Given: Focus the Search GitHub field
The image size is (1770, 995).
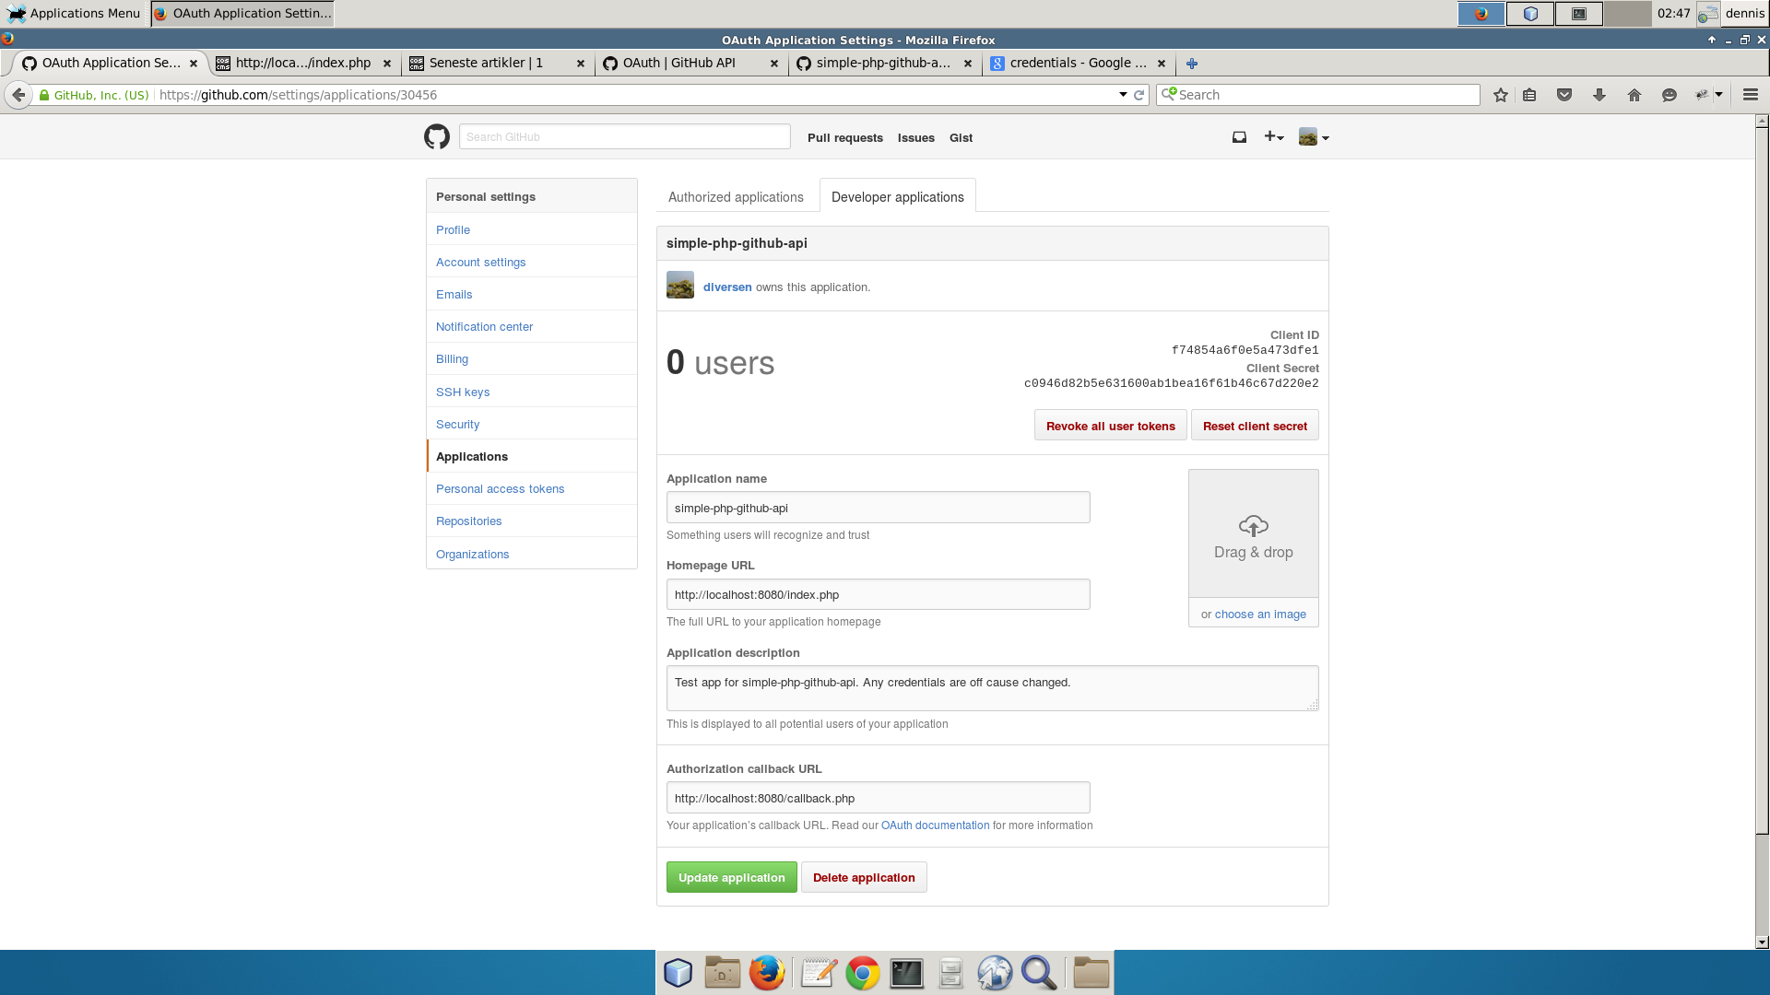Looking at the screenshot, I should [625, 136].
